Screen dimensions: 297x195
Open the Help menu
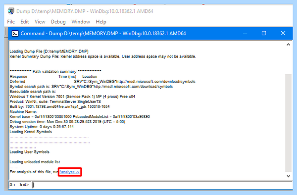(101, 22)
